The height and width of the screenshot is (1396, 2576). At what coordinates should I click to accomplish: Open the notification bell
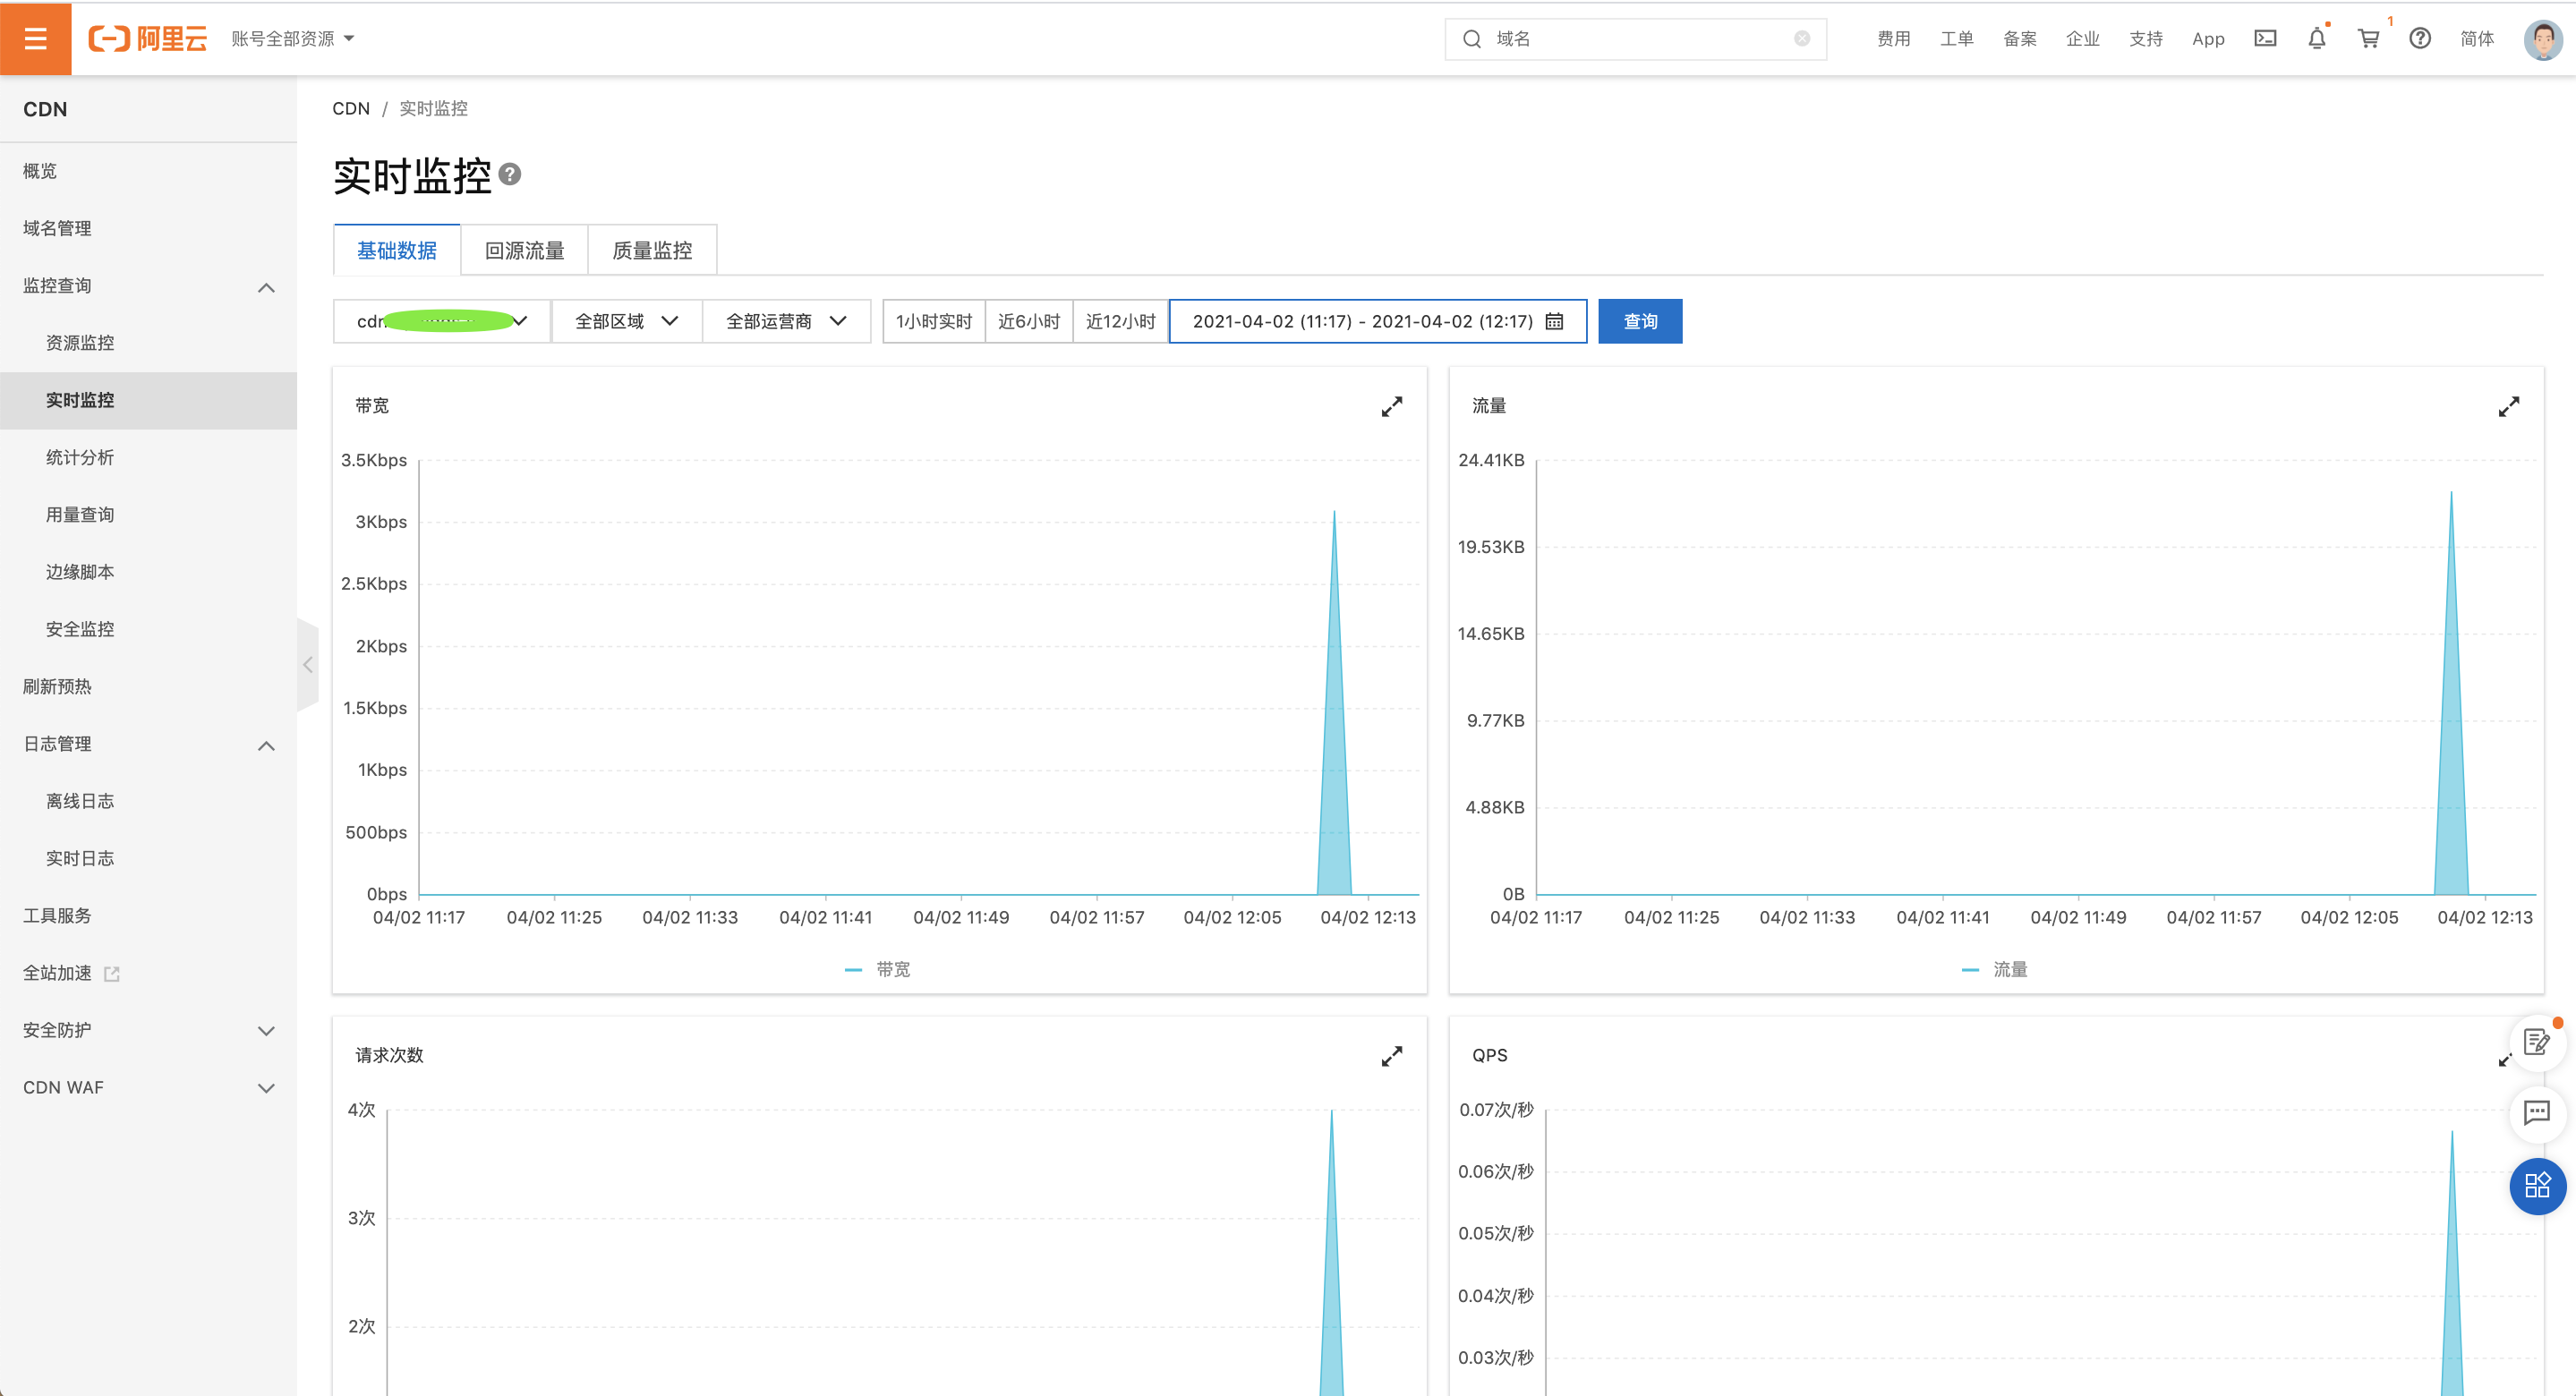click(x=2316, y=38)
